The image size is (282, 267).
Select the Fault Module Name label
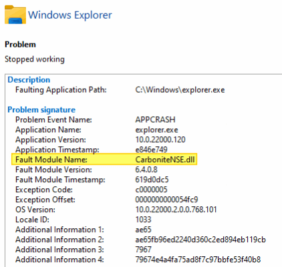click(x=51, y=160)
